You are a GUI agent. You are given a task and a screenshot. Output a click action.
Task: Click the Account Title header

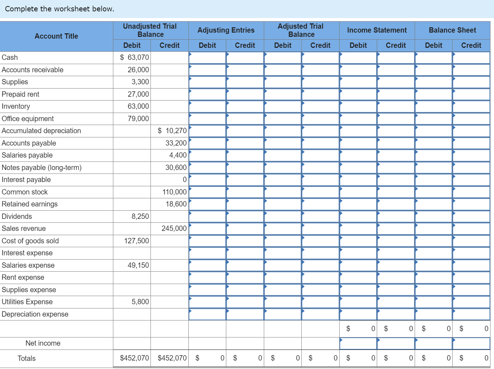[56, 36]
